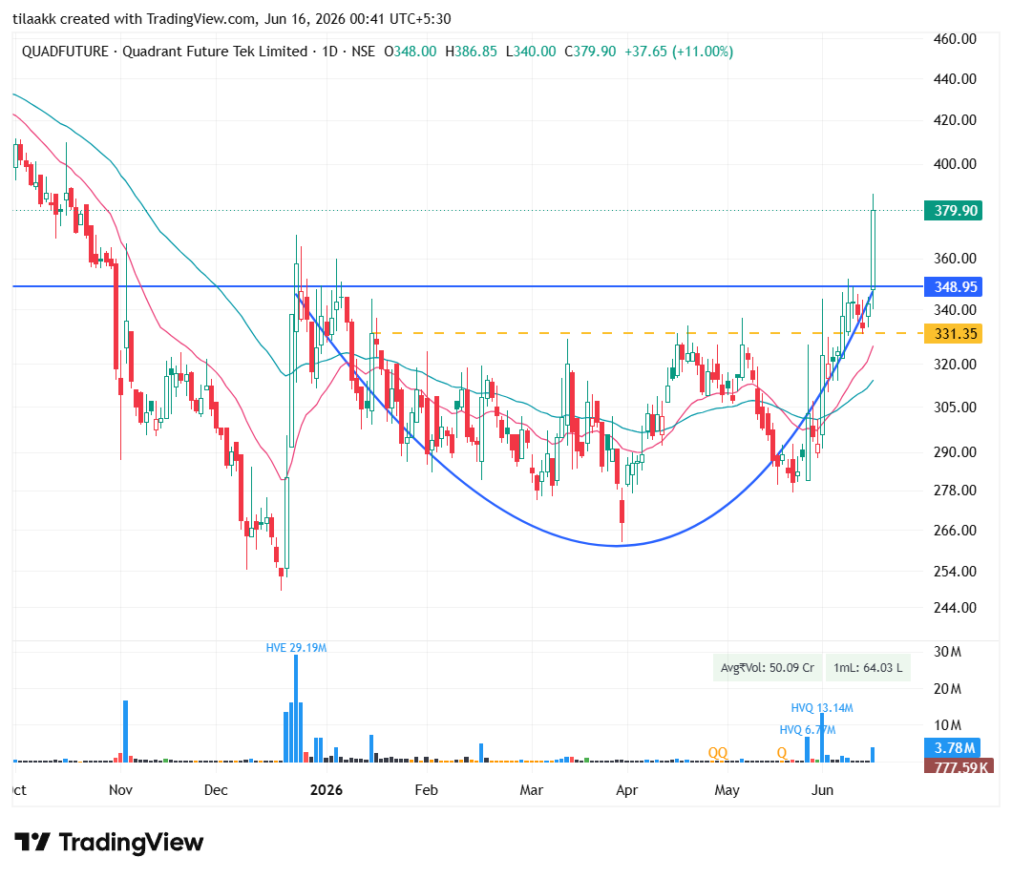Select the QUADFUTURE symbol title text
Screen dimensions: 1012x878
tap(65, 52)
